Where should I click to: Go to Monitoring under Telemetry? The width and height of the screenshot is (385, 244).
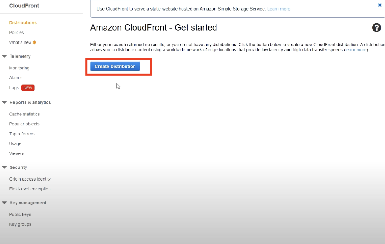click(x=19, y=68)
